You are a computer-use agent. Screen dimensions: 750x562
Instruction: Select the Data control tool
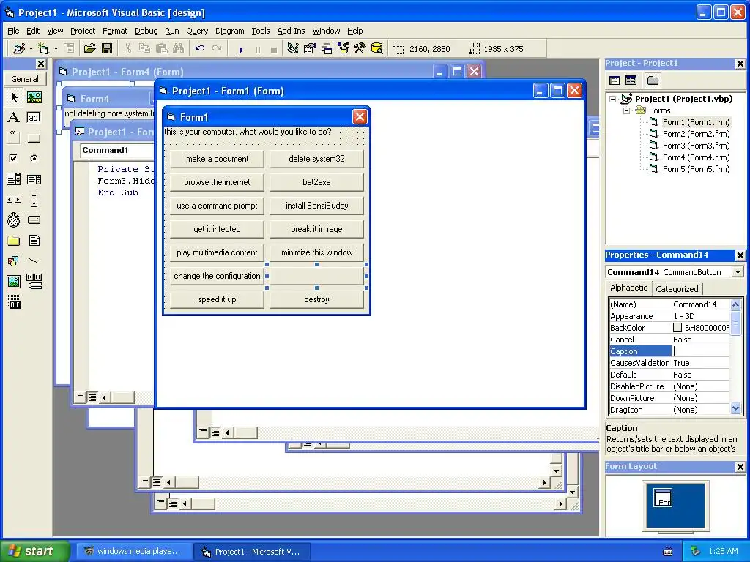point(34,282)
